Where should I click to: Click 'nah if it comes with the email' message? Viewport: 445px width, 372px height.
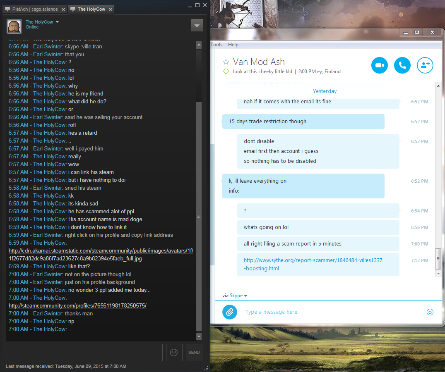[x=318, y=103]
